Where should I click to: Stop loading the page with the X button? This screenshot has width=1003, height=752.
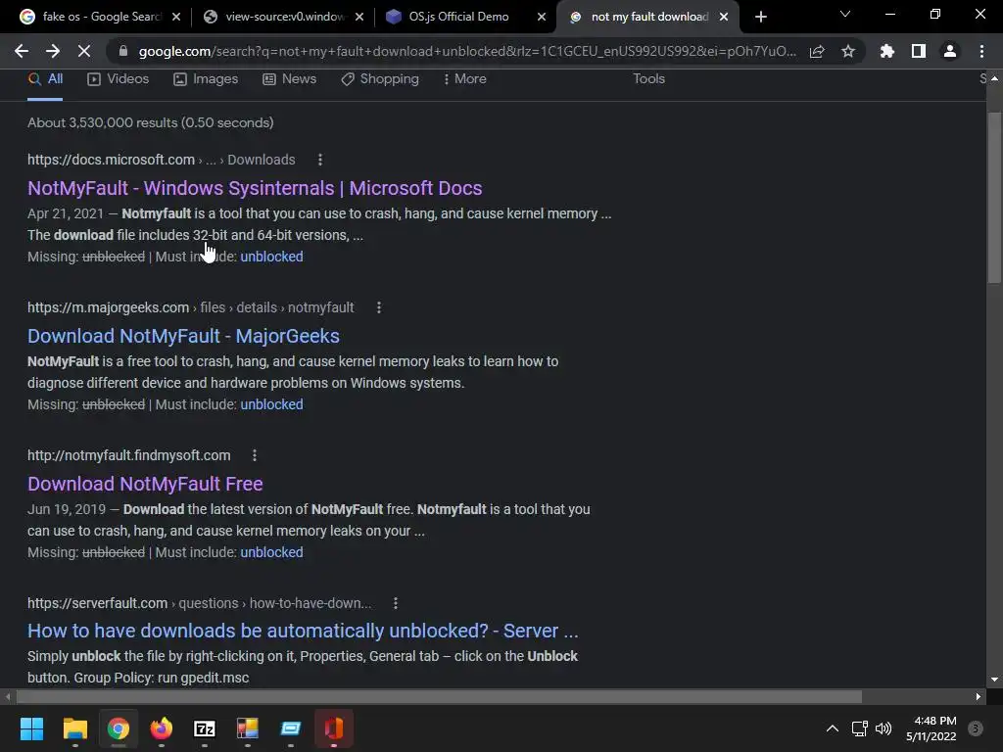coord(84,51)
